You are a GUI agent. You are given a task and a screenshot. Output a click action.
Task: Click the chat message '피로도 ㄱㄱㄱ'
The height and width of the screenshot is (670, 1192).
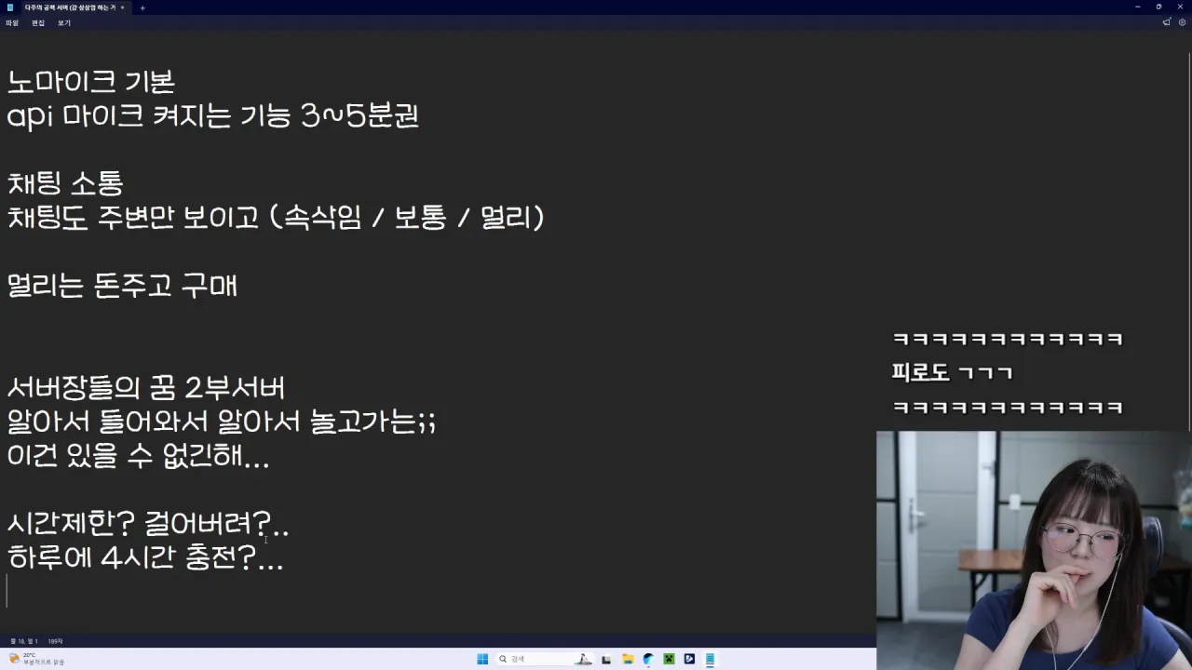tap(952, 373)
